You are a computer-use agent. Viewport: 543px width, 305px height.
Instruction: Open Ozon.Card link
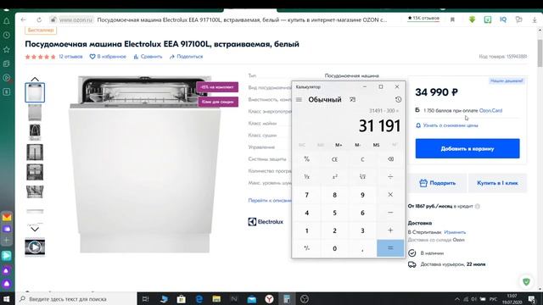coord(490,111)
